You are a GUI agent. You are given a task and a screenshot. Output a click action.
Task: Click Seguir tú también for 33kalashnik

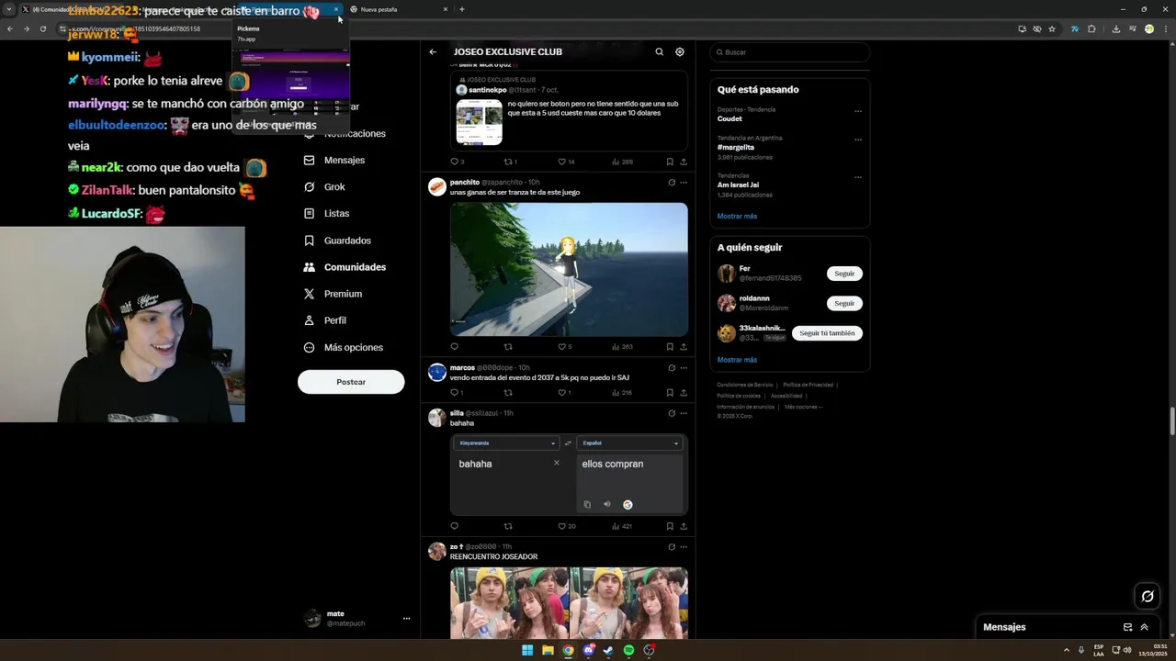(x=827, y=333)
